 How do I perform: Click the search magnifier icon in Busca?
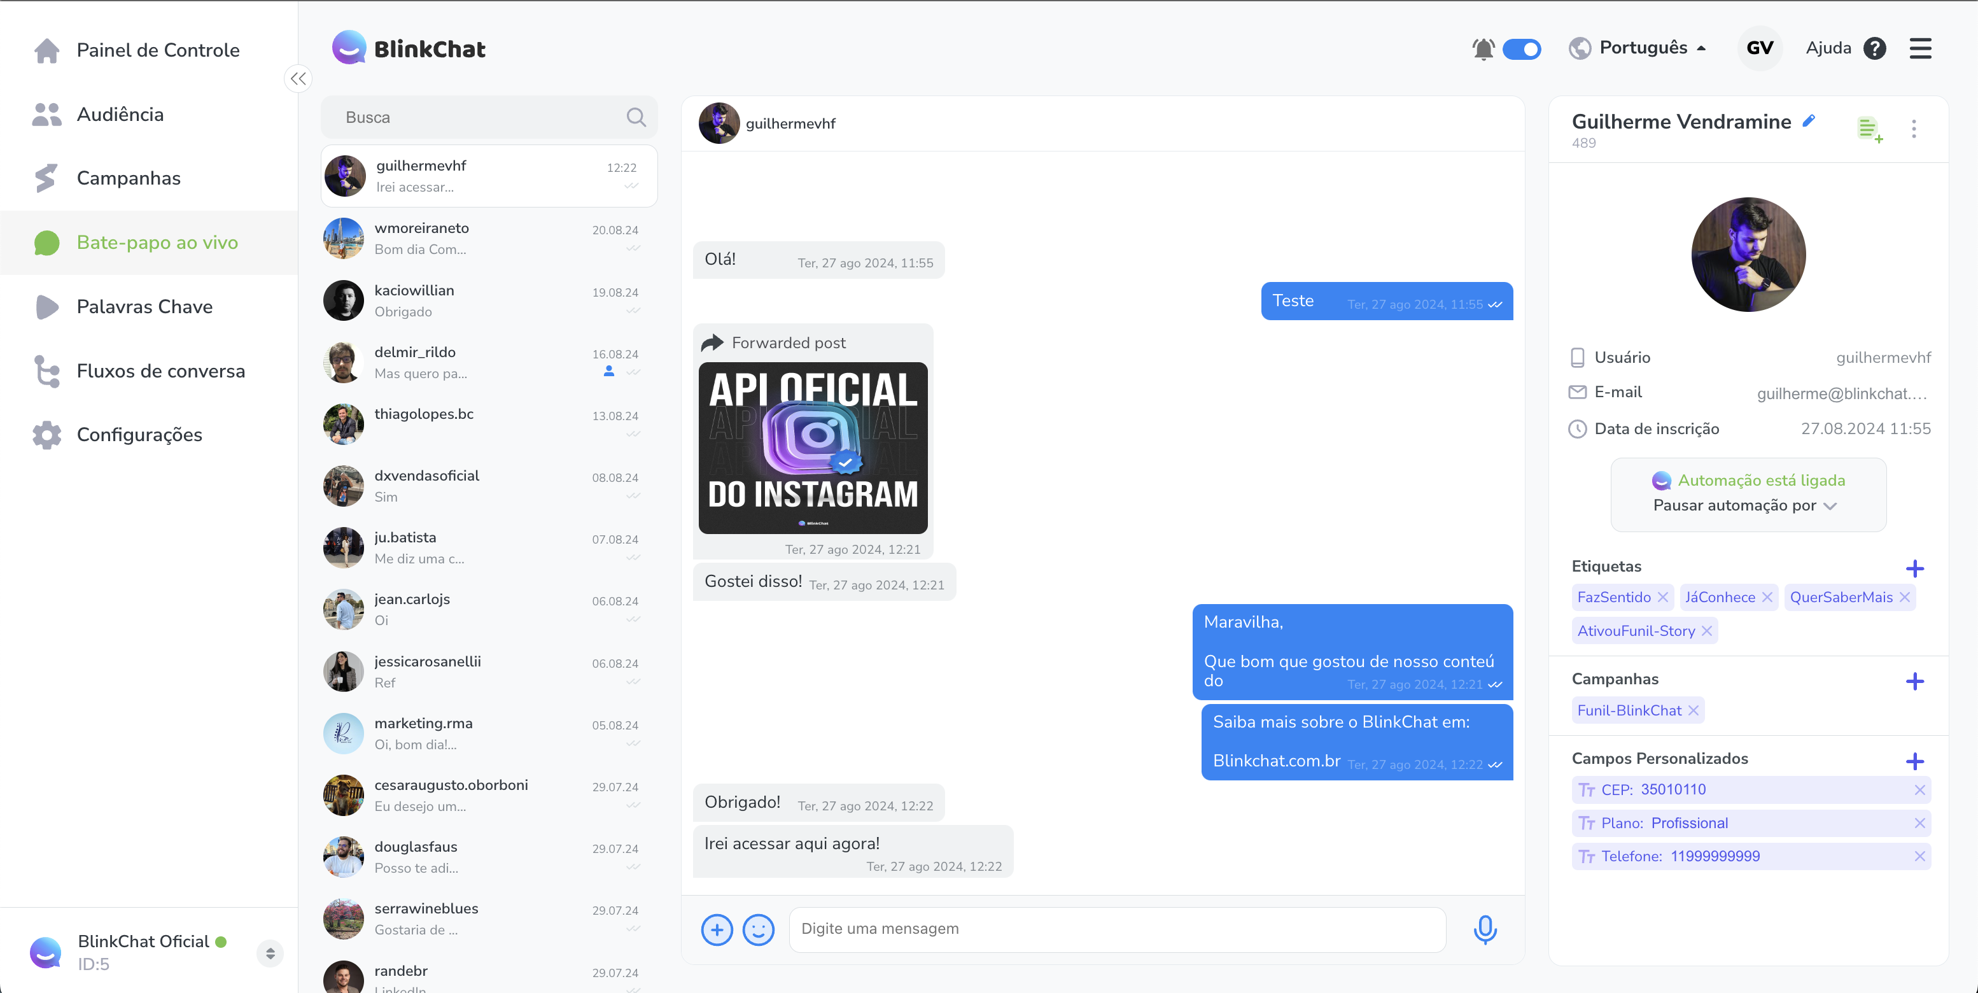click(x=636, y=116)
